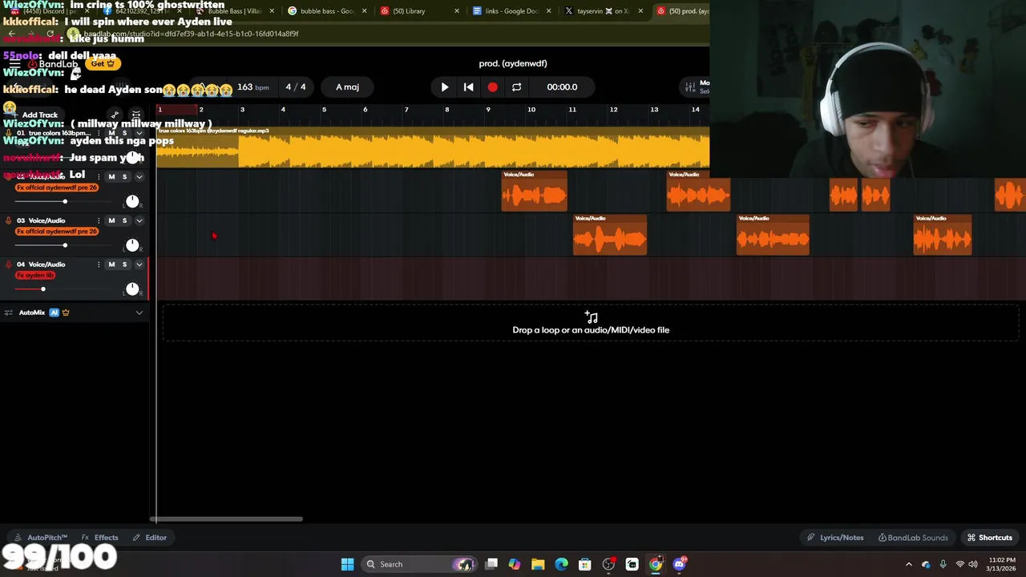
Task: Expand track 03 options chevron
Action: click(139, 220)
